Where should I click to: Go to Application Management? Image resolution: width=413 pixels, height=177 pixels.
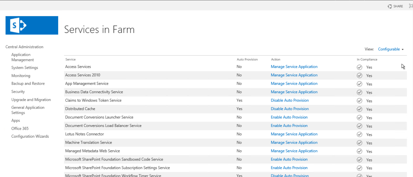pyautogui.click(x=23, y=57)
